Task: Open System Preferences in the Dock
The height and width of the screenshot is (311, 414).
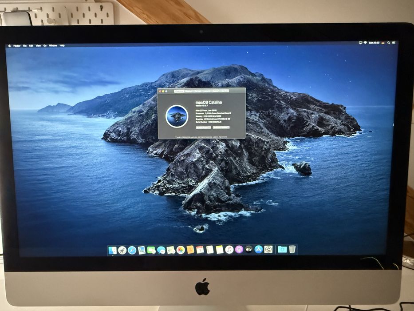Action: click(268, 249)
